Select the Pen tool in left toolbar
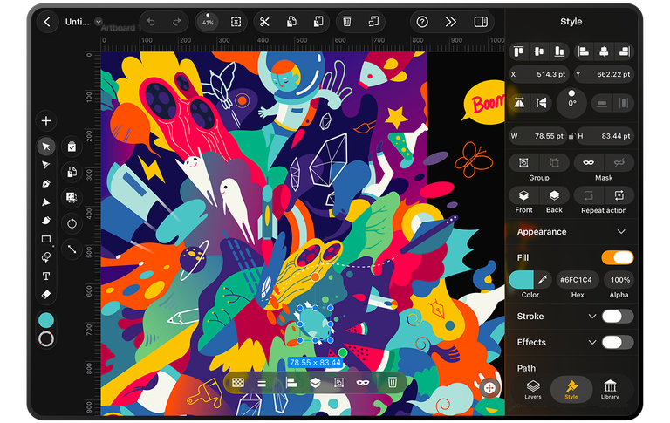This screenshot has height=423, width=670. point(46,184)
